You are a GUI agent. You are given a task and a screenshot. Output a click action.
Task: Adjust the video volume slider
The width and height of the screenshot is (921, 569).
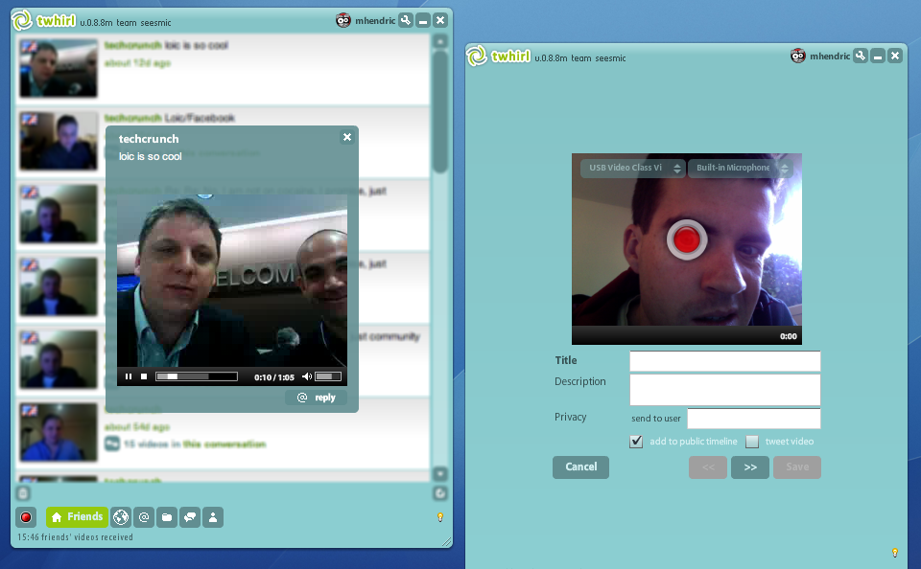(x=328, y=376)
